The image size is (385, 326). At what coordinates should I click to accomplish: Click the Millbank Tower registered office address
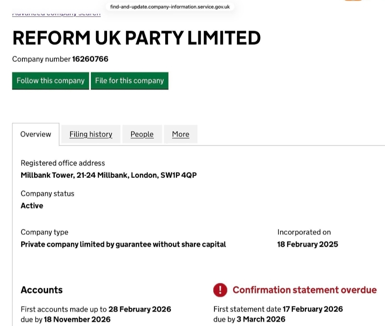click(109, 175)
